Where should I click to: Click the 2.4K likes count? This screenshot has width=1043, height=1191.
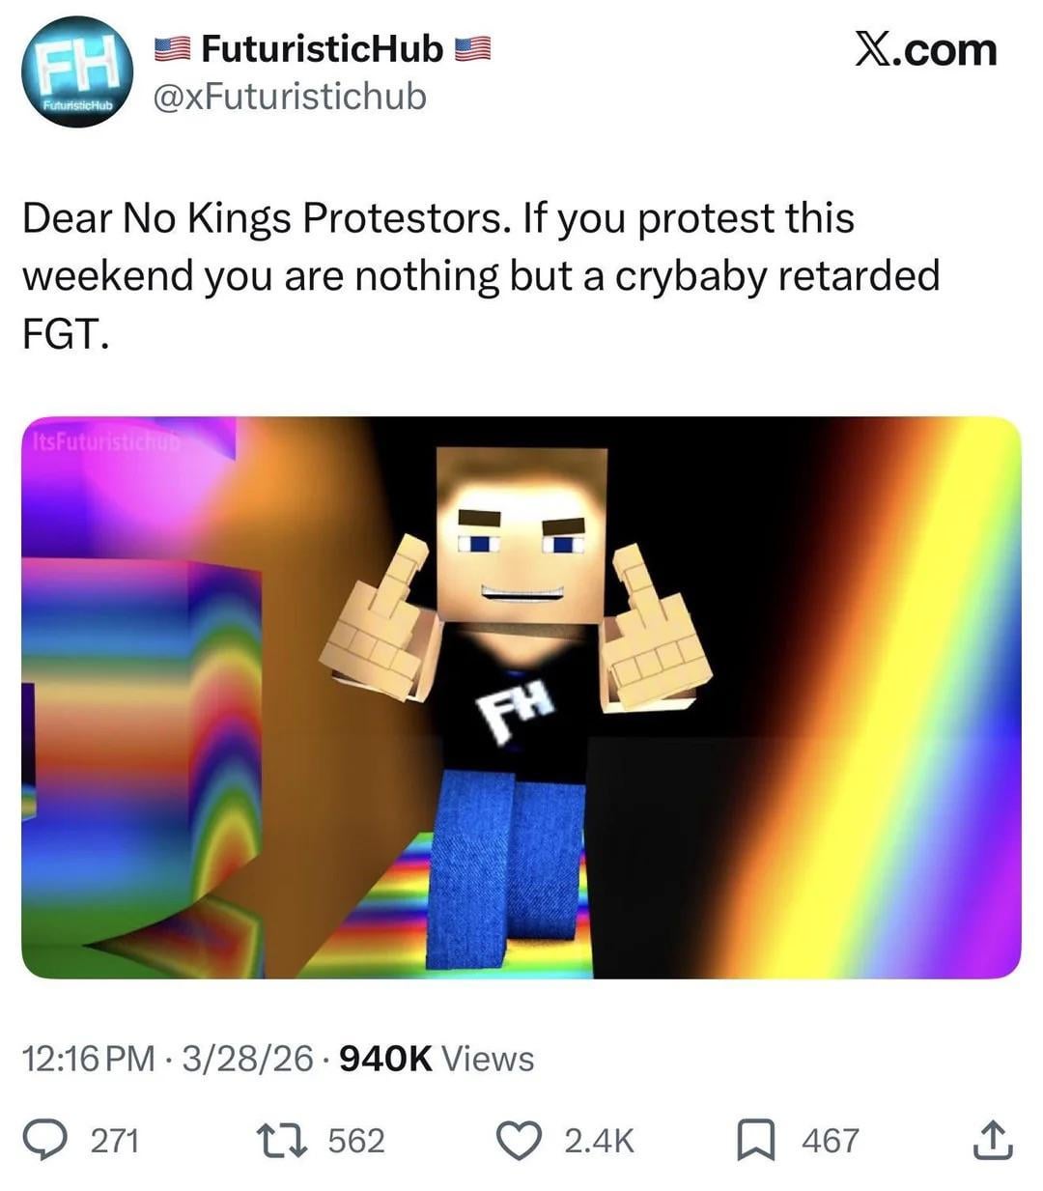599,1141
